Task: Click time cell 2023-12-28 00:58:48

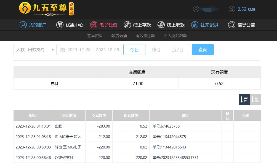Action: point(33,158)
